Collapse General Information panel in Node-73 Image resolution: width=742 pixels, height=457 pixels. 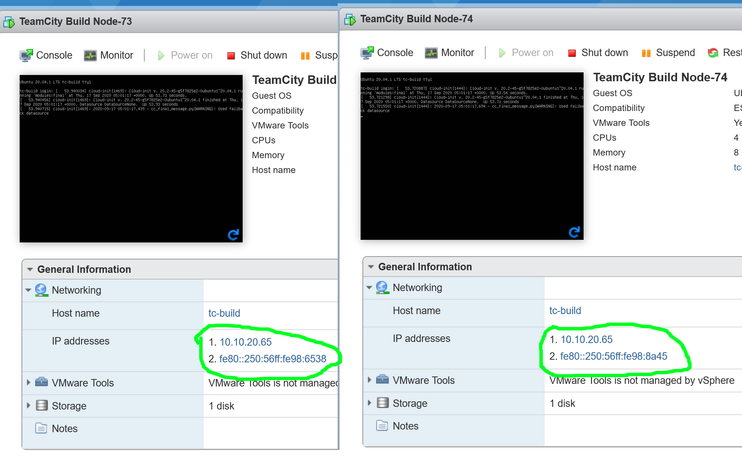click(30, 270)
